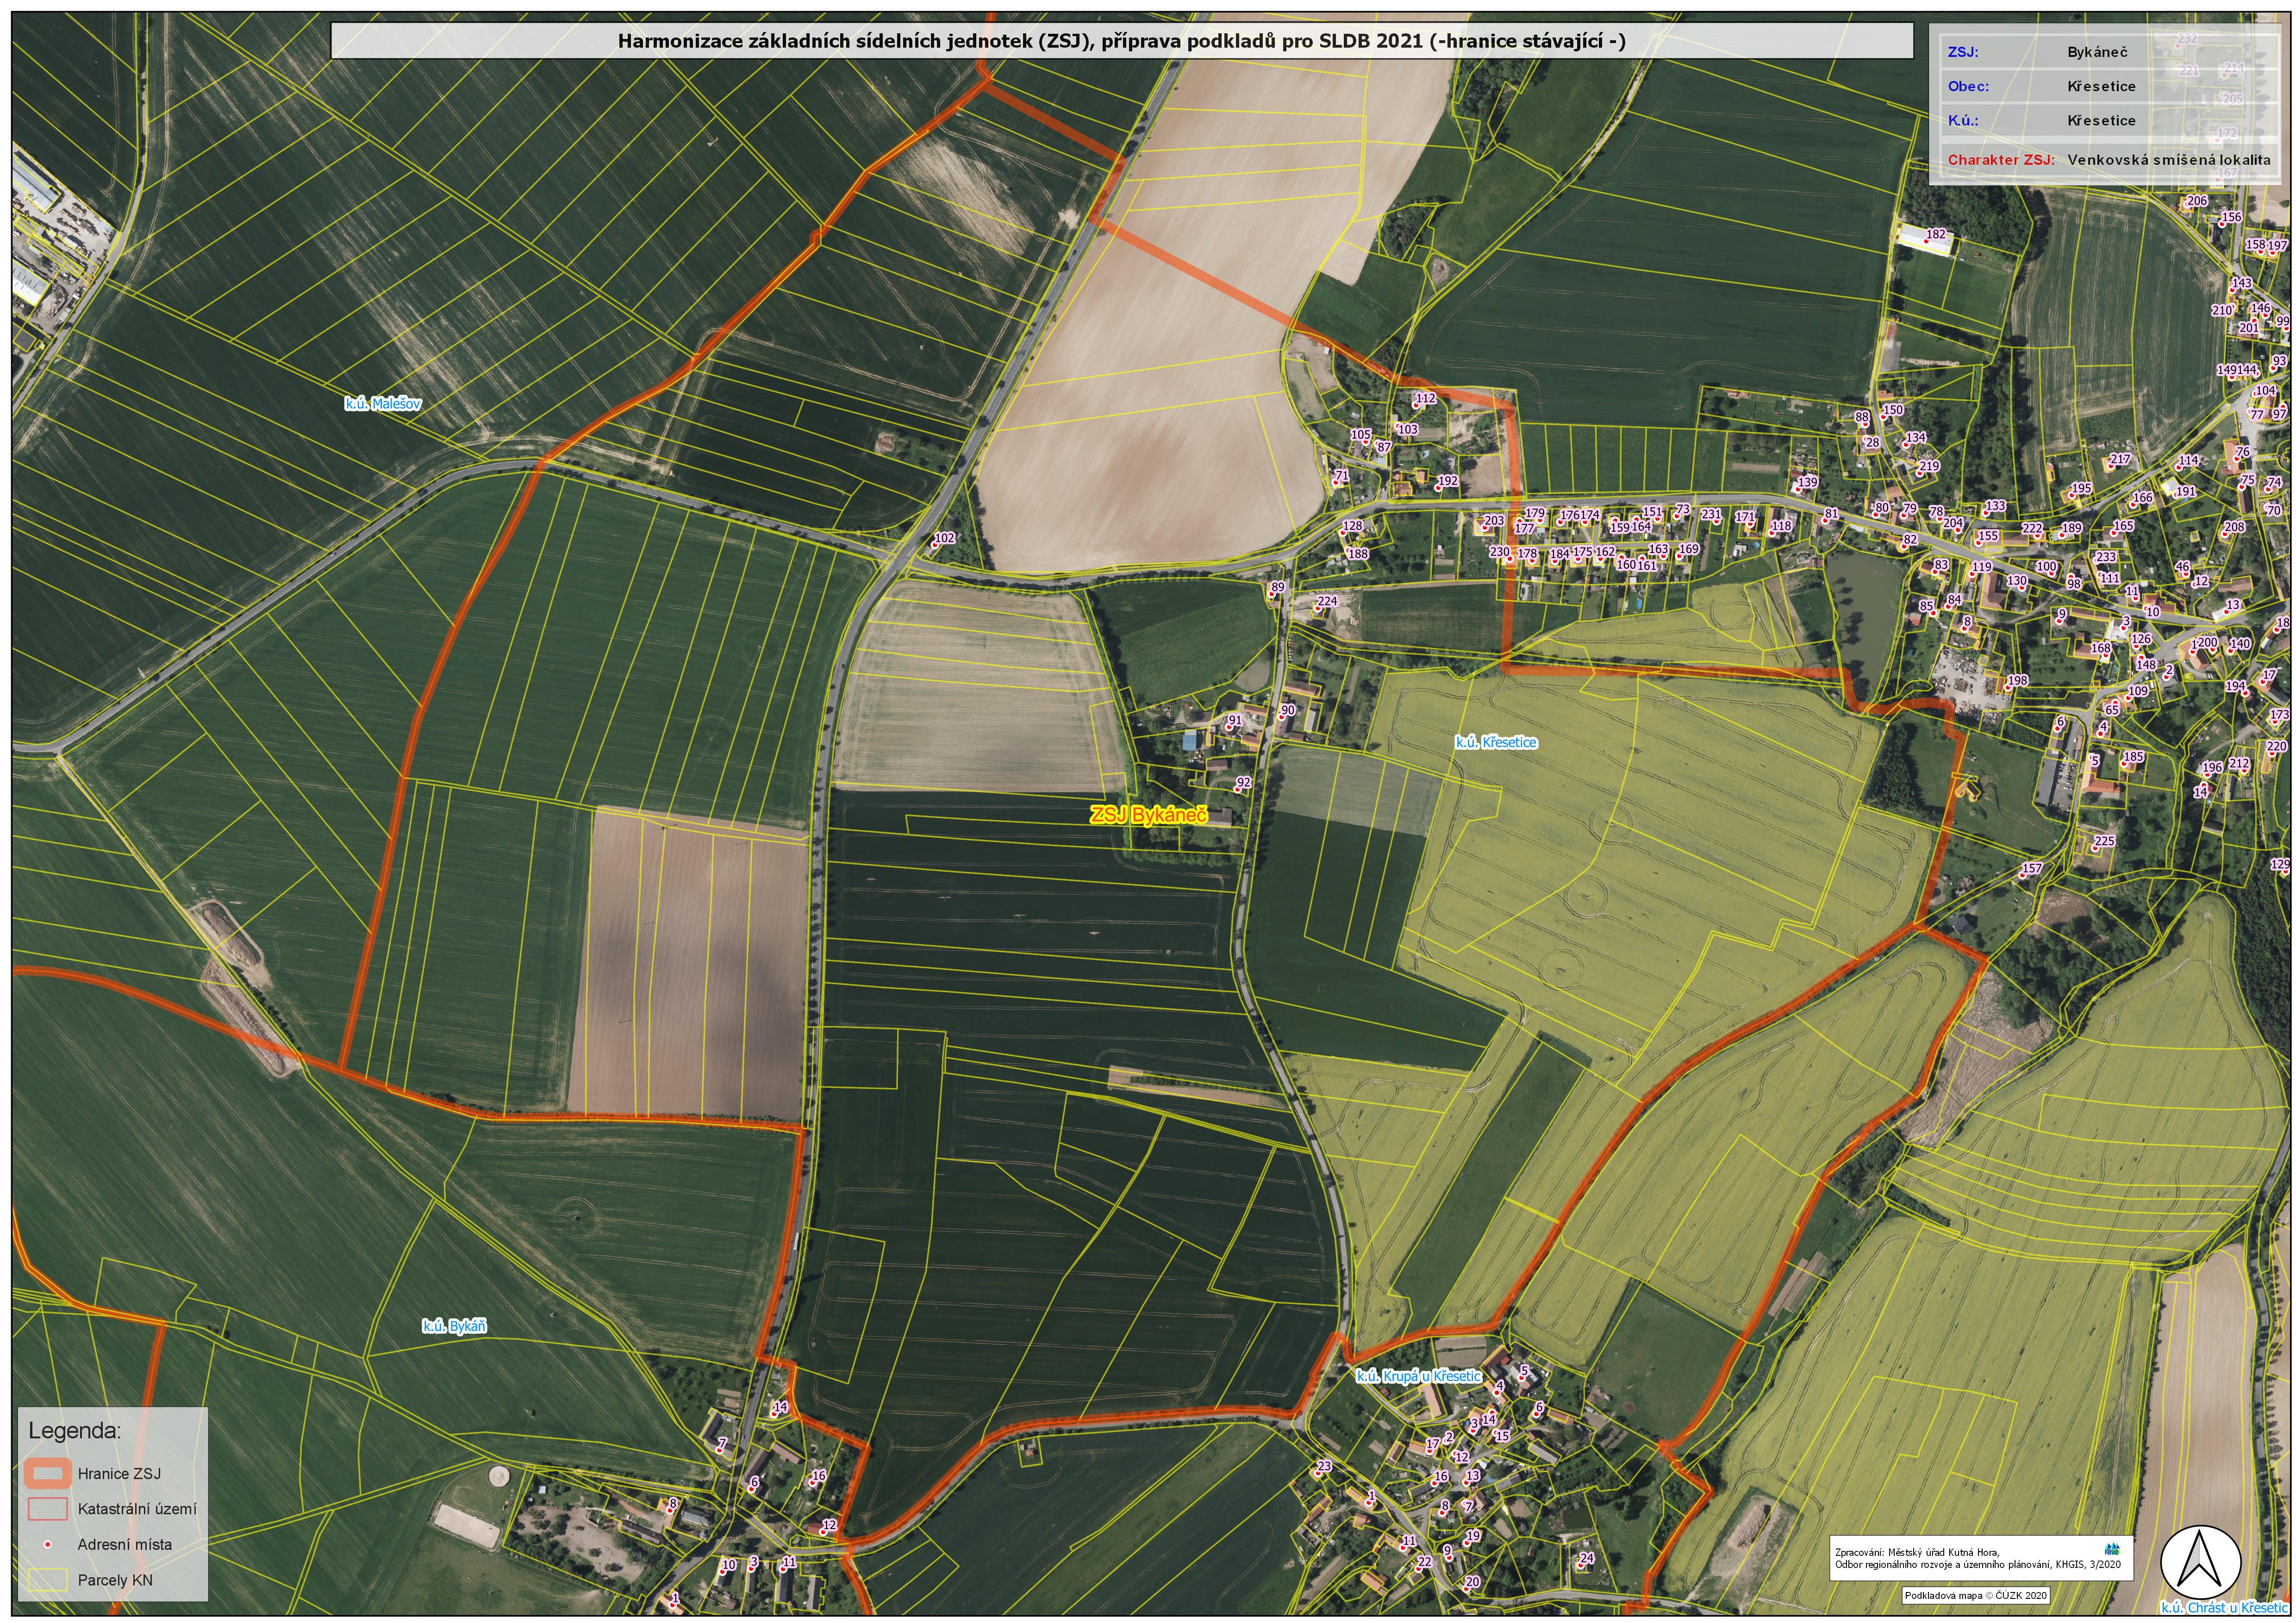Click the map title banner

pyautogui.click(x=1121, y=42)
